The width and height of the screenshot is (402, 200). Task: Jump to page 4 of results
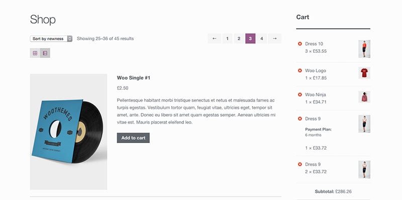[x=261, y=39]
